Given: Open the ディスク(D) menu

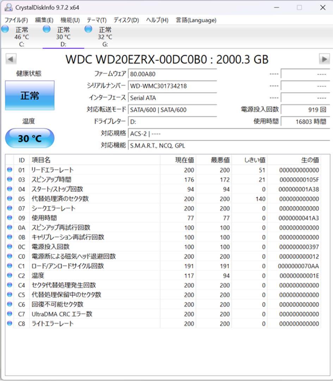Looking at the screenshot, I should pyautogui.click(x=126, y=20).
